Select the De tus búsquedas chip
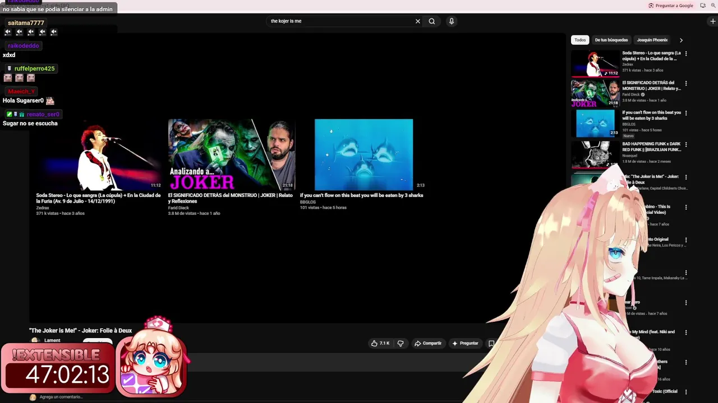The image size is (718, 403). (611, 40)
